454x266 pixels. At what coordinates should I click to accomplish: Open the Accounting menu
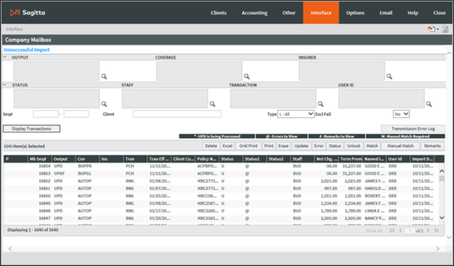point(255,12)
